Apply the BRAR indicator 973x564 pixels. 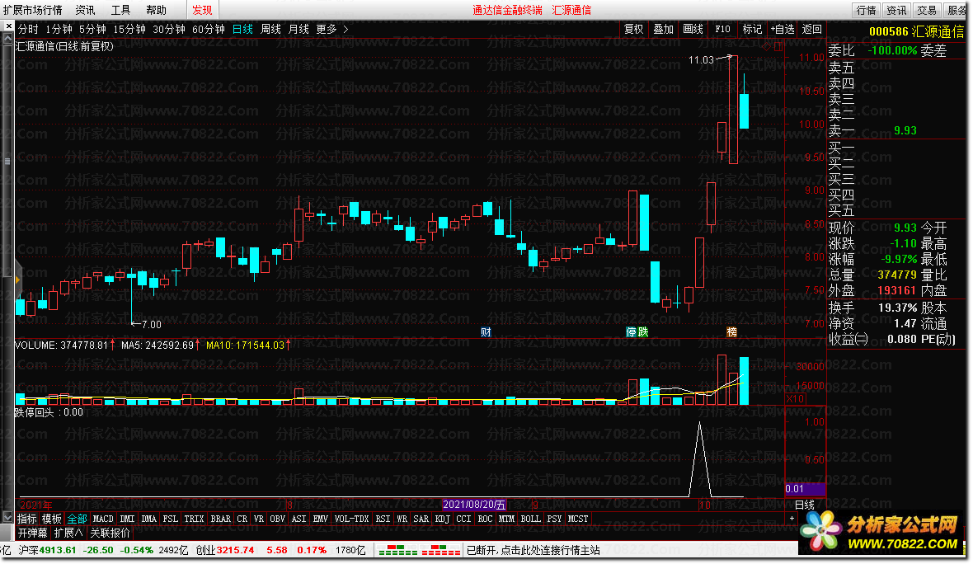click(x=221, y=519)
